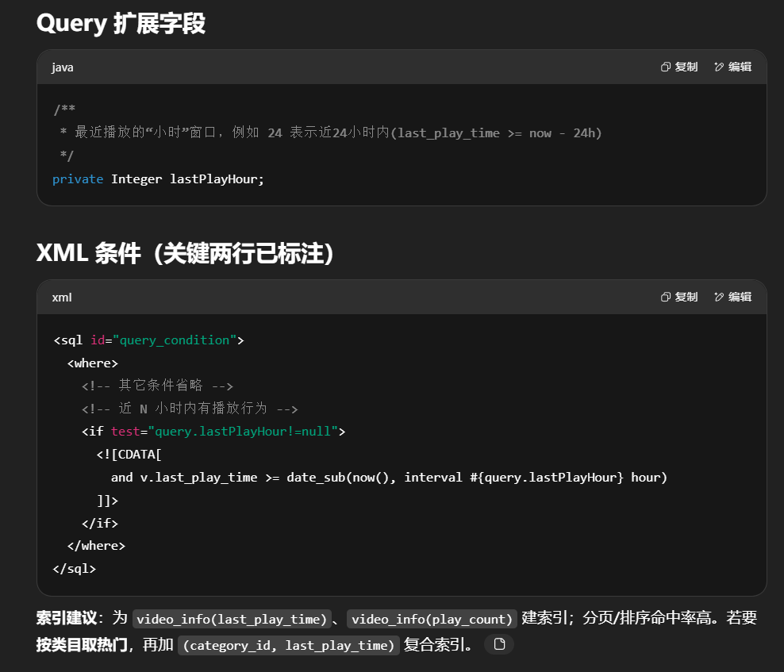Click the copy icon in java code block
The width and height of the screenshot is (784, 672).
coord(666,67)
